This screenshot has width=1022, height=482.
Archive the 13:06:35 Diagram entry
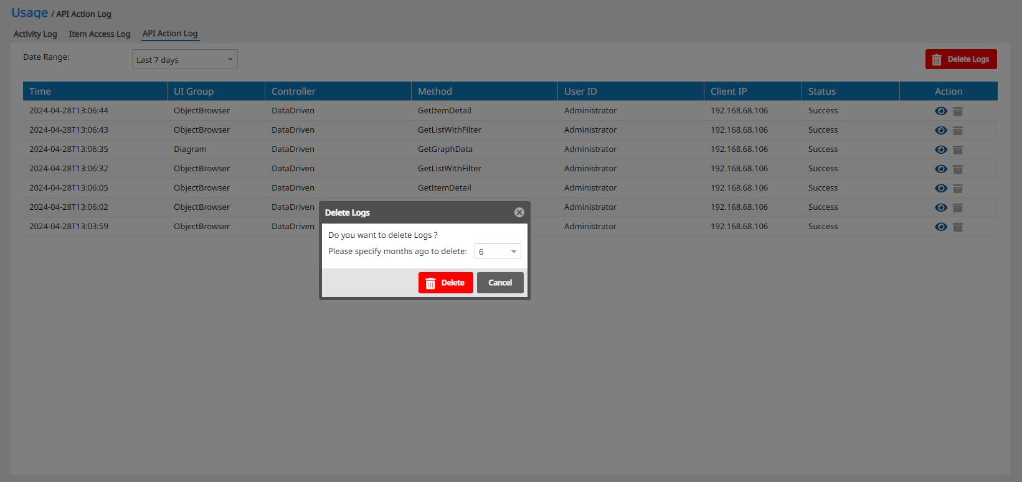coord(958,149)
